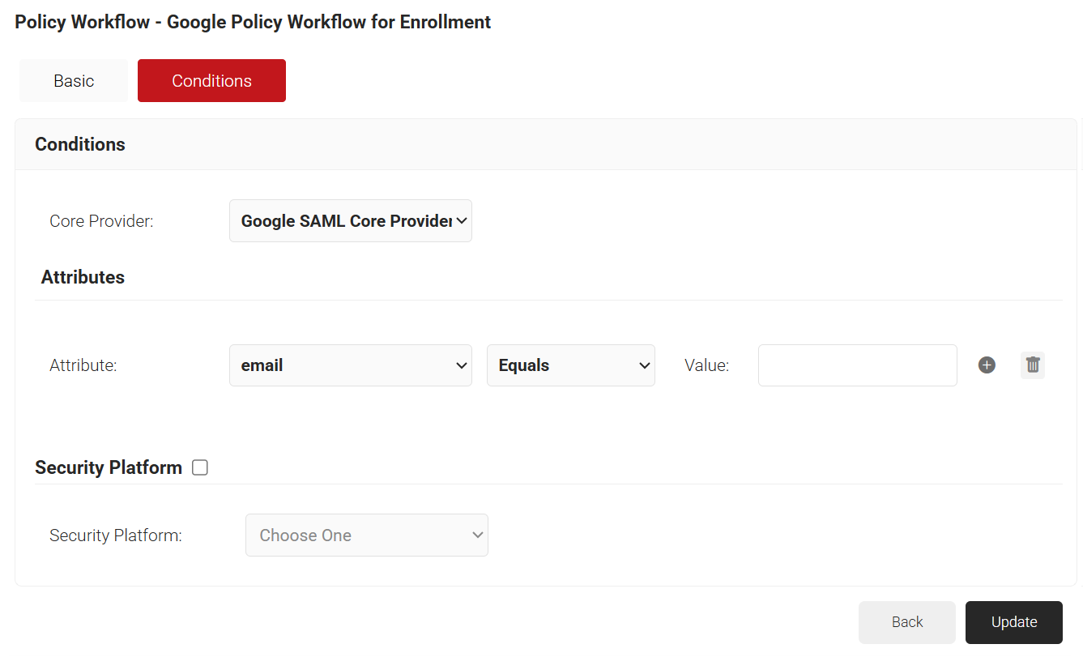The image size is (1083, 657).
Task: Focus the Value input field
Action: pyautogui.click(x=857, y=365)
